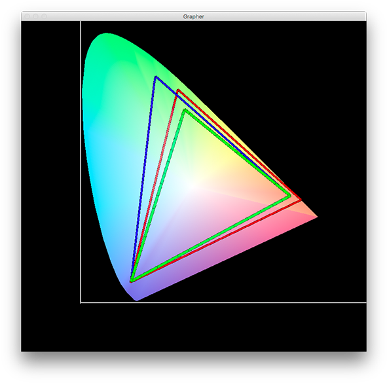Viewport: 387px width, 383px height.
Task: Select the green triangle's top vertex
Action: (185, 110)
